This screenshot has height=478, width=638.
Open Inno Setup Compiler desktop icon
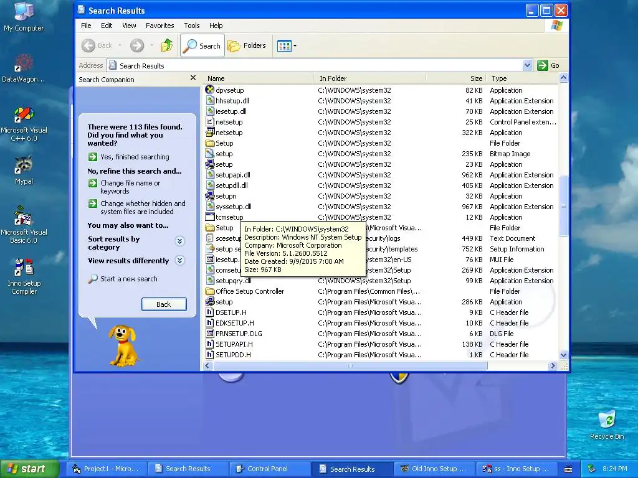point(24,276)
